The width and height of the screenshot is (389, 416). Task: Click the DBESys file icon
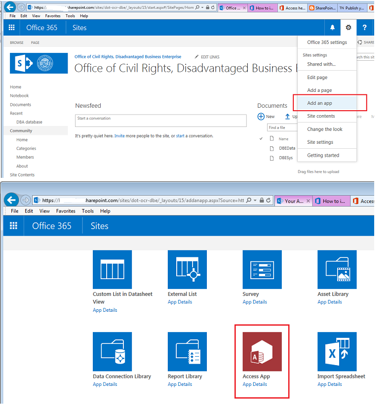(272, 158)
